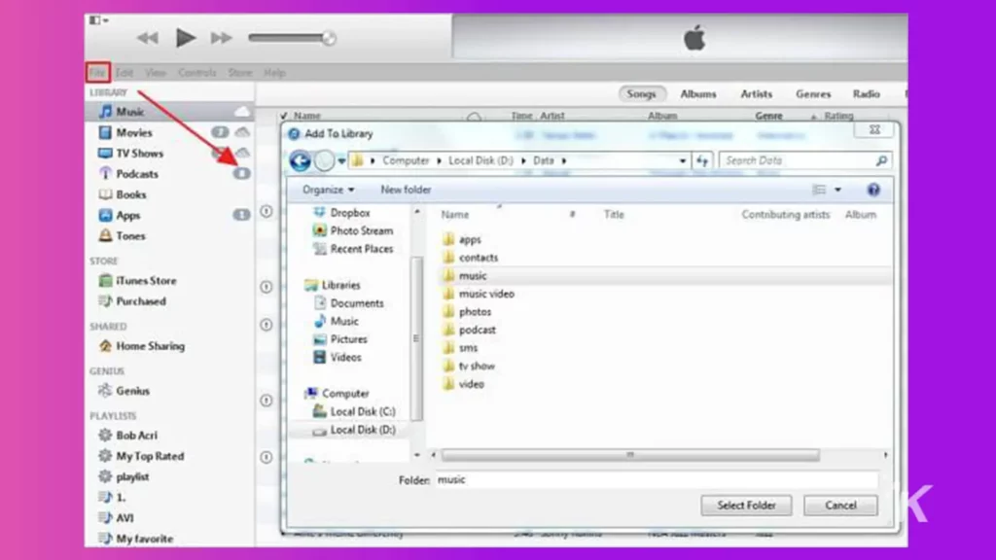996x560 pixels.
Task: Select Dropbox in the navigation pane
Action: 349,213
